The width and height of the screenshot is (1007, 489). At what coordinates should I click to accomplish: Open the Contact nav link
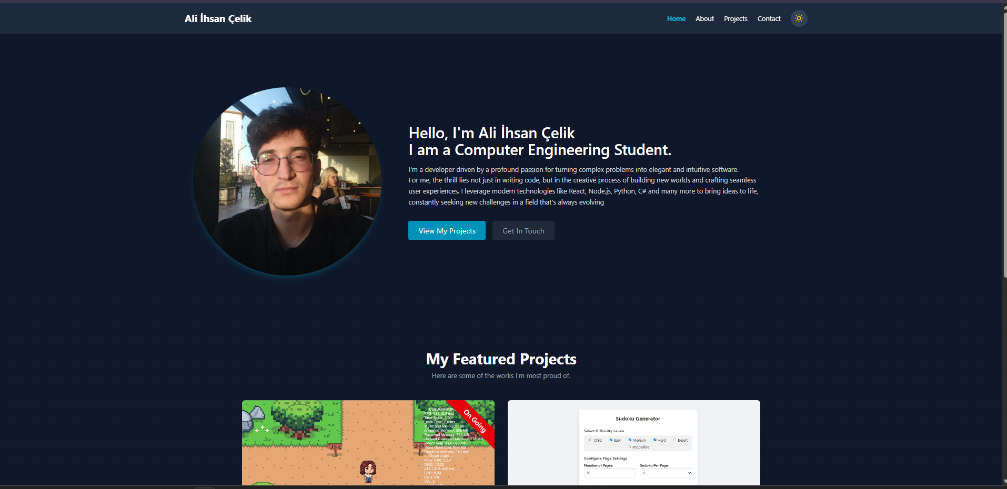pyautogui.click(x=769, y=18)
